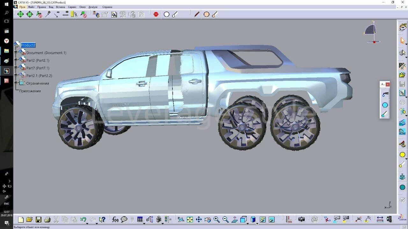Expand the Document (Document.1) tree node

[16, 52]
